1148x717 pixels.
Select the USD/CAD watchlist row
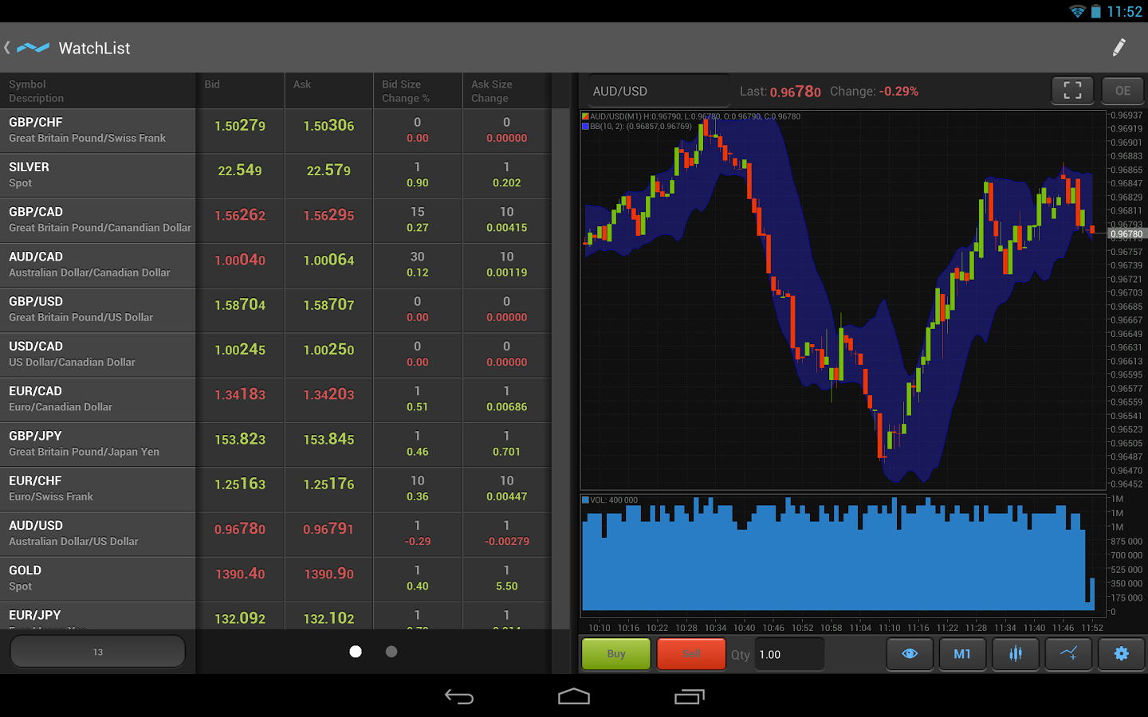click(x=275, y=355)
